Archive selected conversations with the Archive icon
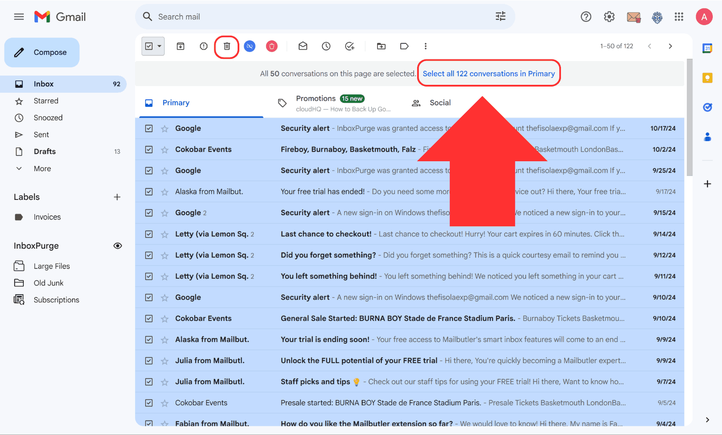This screenshot has height=435, width=722. coord(180,46)
